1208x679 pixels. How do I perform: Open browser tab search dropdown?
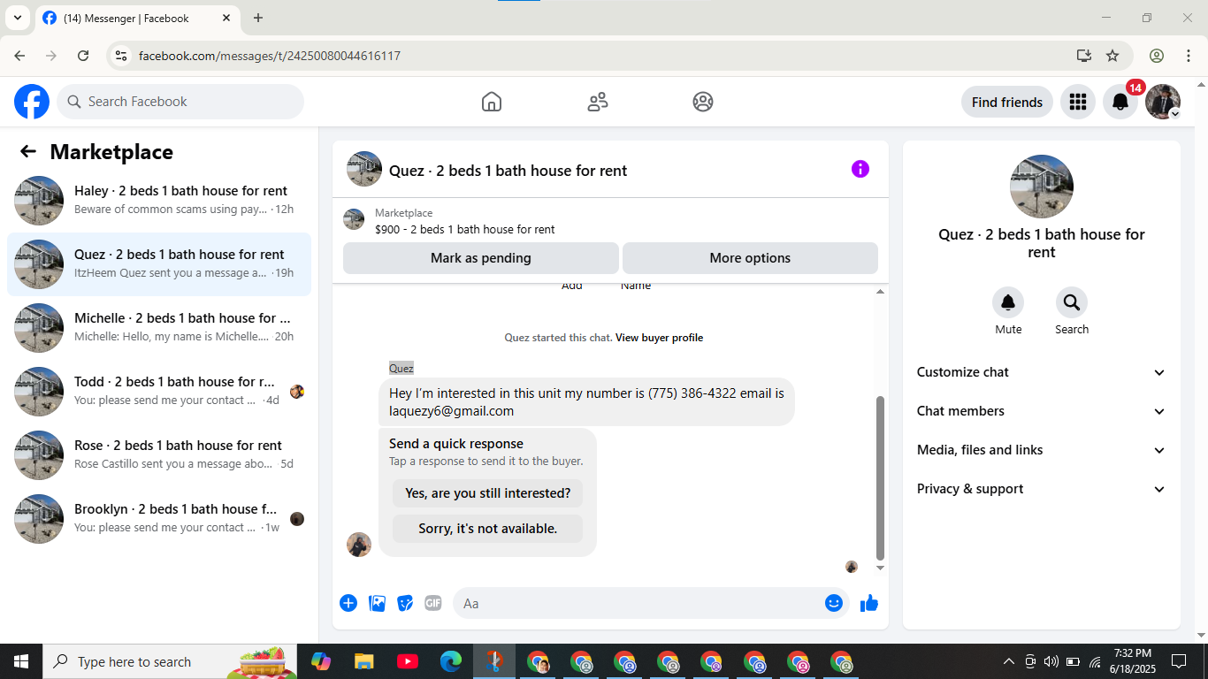(x=17, y=18)
